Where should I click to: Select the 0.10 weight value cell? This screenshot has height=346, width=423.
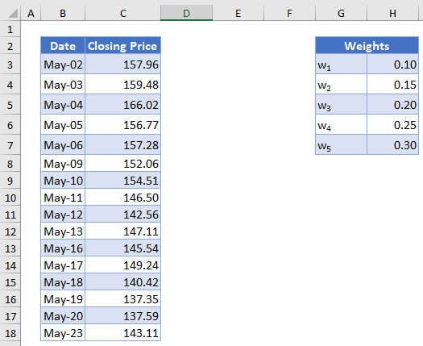pyautogui.click(x=393, y=64)
